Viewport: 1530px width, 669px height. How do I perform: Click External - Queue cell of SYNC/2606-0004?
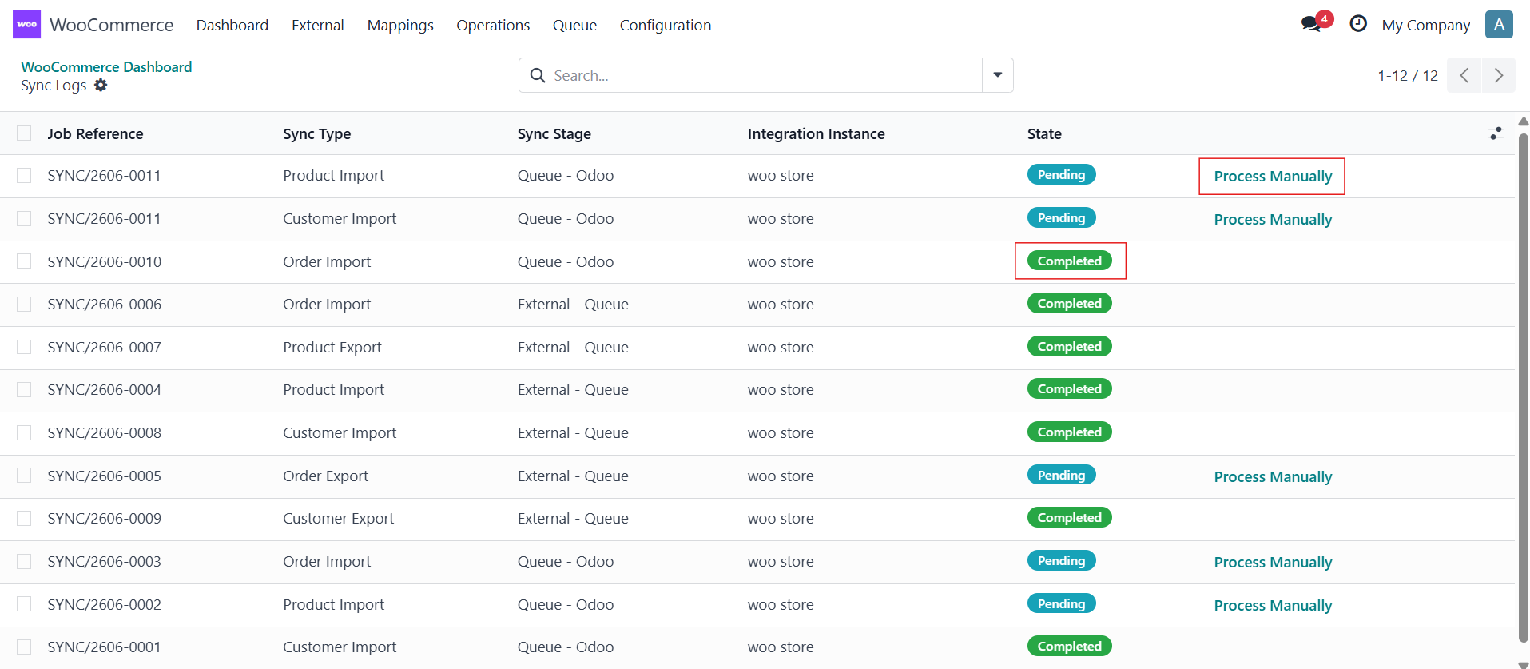tap(573, 389)
